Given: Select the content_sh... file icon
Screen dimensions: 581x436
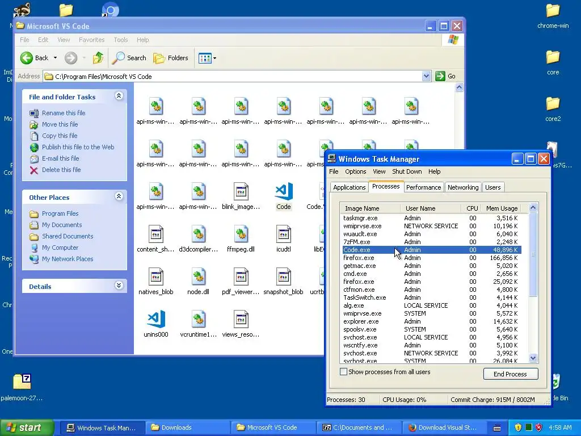Looking at the screenshot, I should [x=156, y=234].
